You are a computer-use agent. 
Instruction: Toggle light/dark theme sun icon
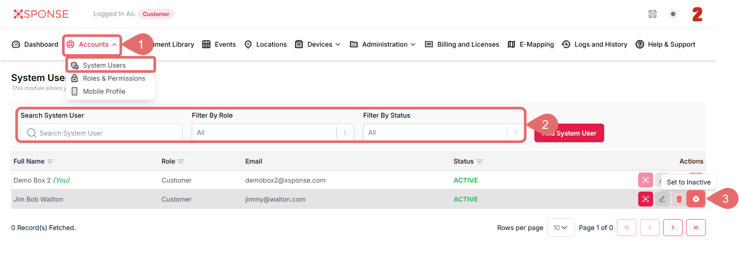tap(673, 14)
